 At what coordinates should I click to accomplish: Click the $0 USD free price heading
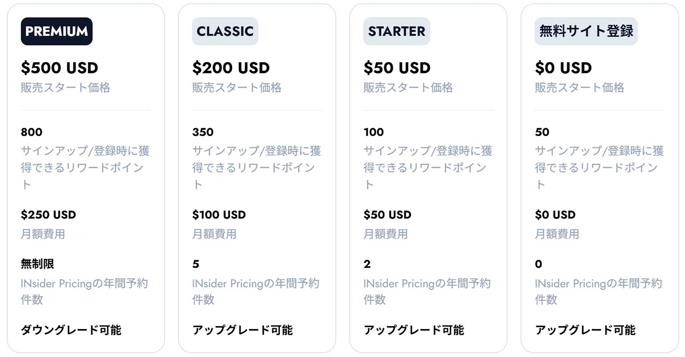coord(563,68)
